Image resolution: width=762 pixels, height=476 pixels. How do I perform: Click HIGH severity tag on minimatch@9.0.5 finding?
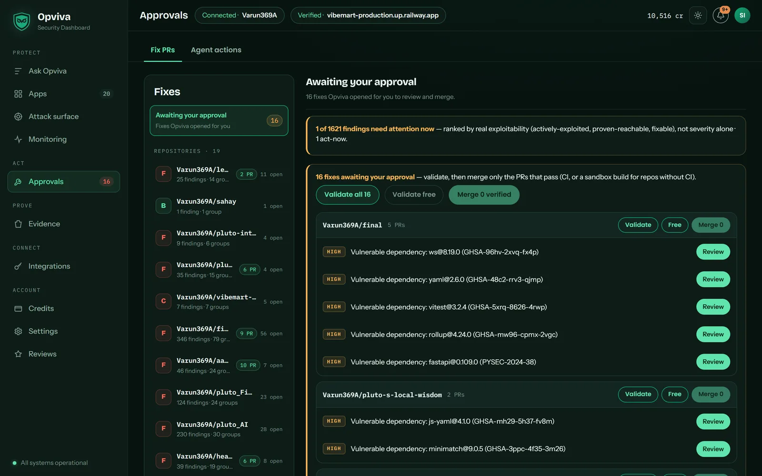click(x=334, y=448)
